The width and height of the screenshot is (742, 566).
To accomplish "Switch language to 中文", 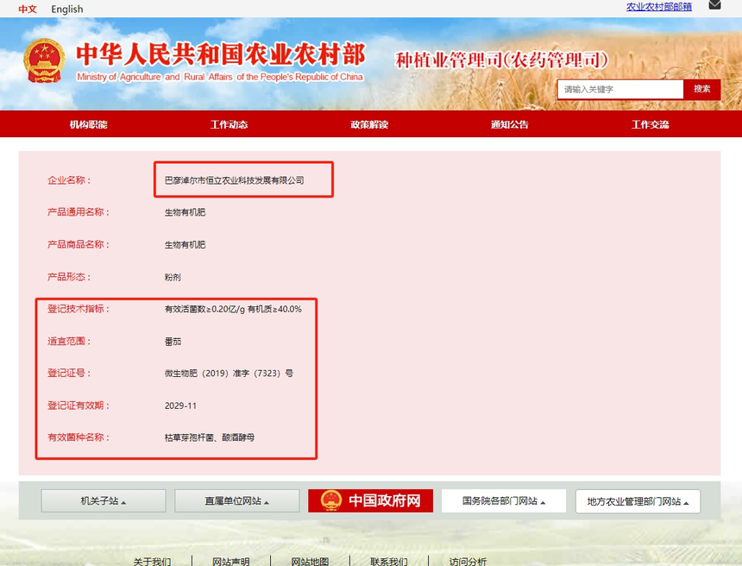I will pyautogui.click(x=28, y=9).
